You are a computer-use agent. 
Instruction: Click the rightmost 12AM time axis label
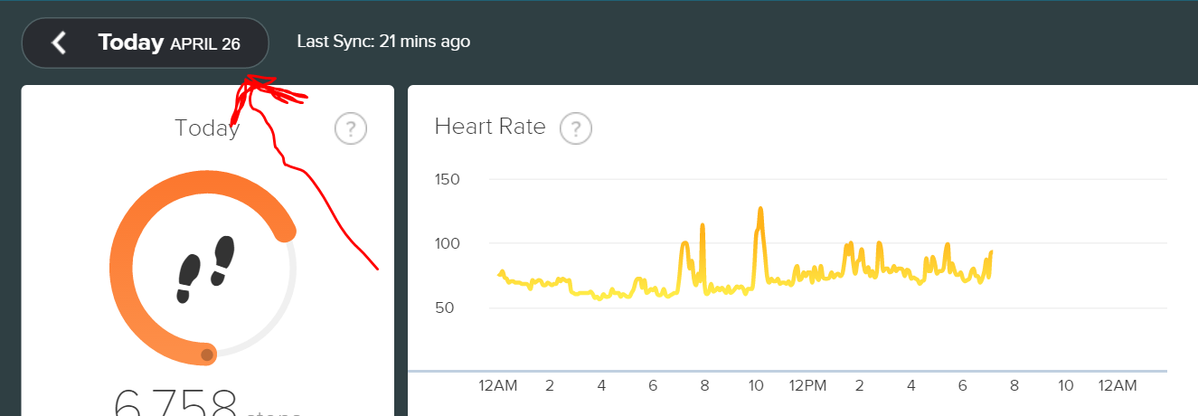[x=1117, y=386]
